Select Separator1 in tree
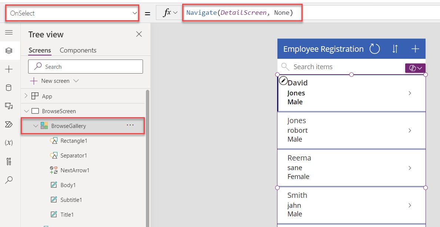This screenshot has width=440, height=227. point(74,156)
